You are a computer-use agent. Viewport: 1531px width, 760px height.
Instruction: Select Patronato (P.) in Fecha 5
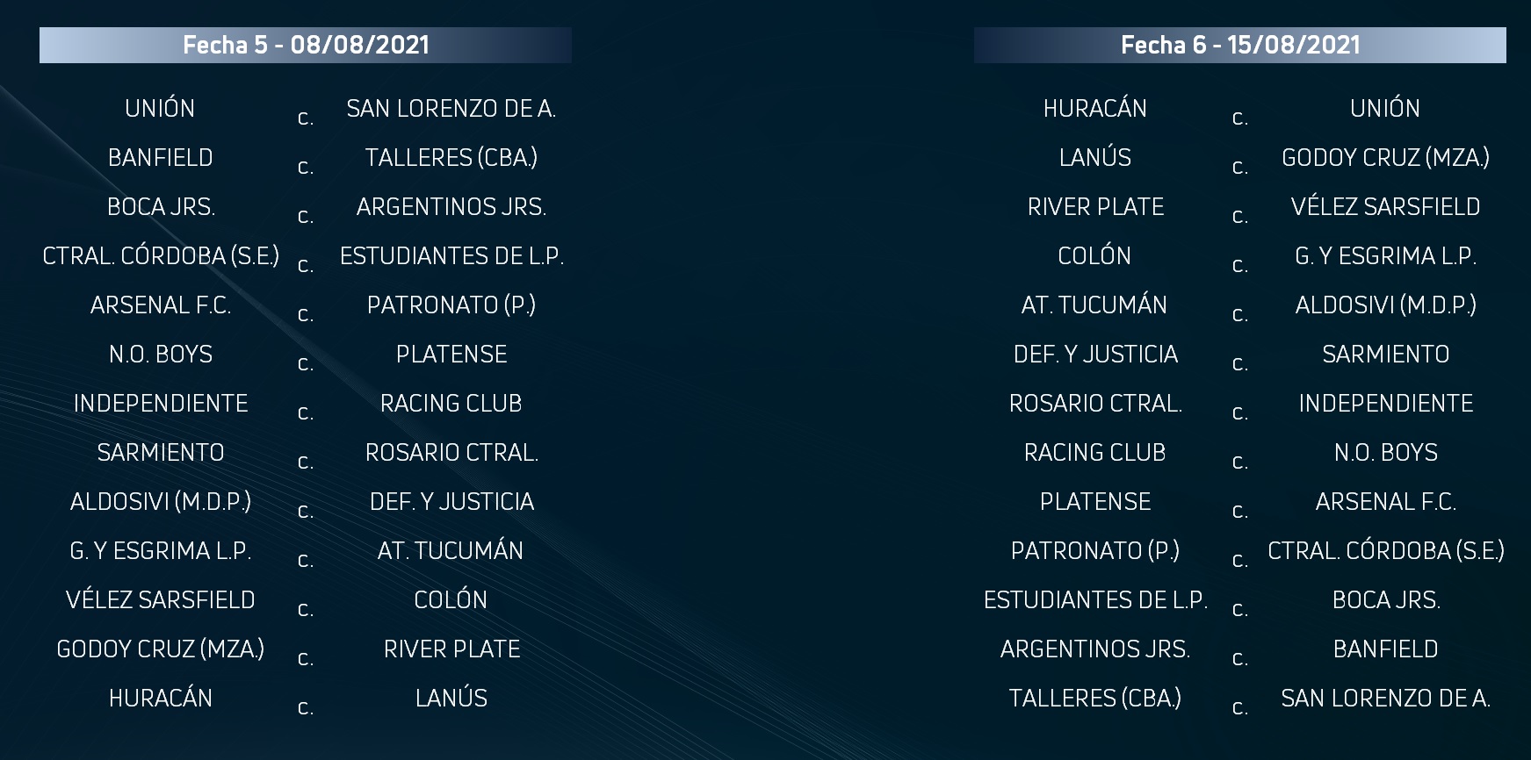point(451,305)
